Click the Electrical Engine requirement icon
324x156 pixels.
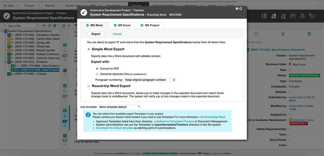291,120
